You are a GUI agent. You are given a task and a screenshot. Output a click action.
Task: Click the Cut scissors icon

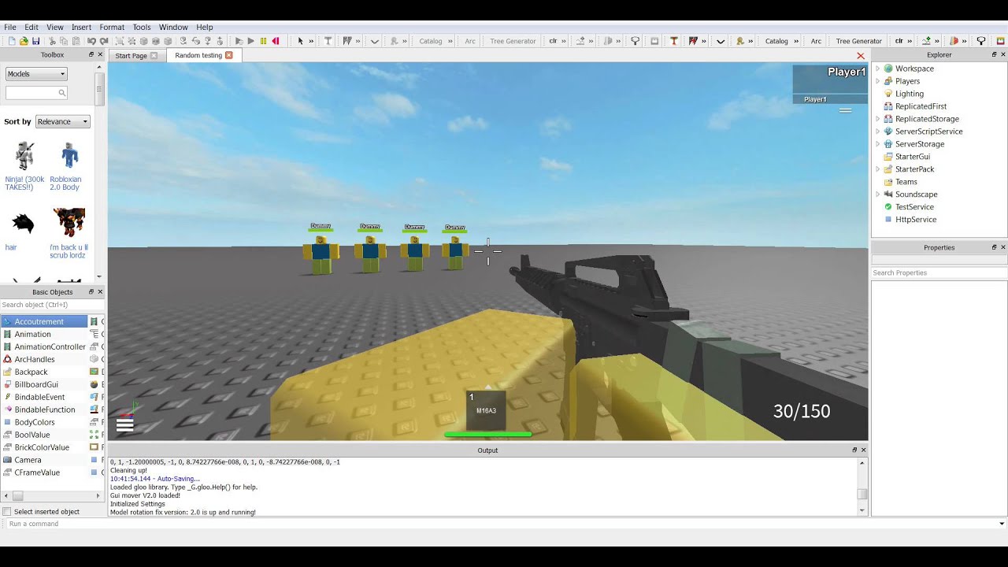point(52,41)
